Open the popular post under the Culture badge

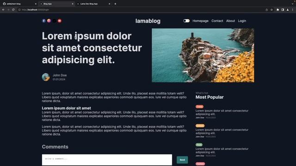point(222,131)
